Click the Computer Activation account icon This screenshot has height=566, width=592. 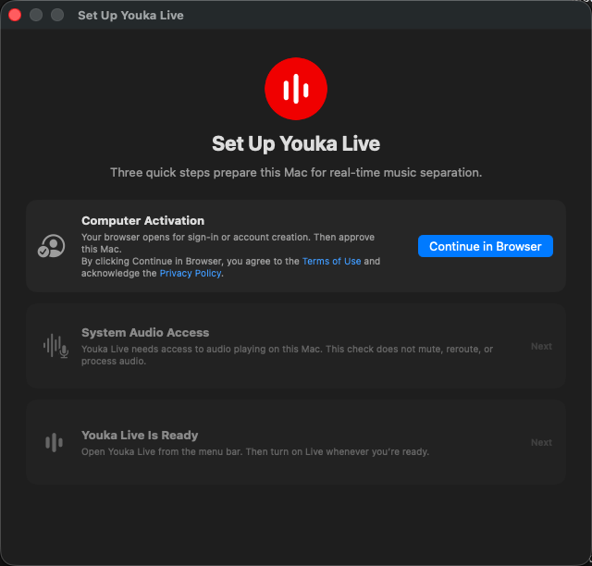point(52,246)
